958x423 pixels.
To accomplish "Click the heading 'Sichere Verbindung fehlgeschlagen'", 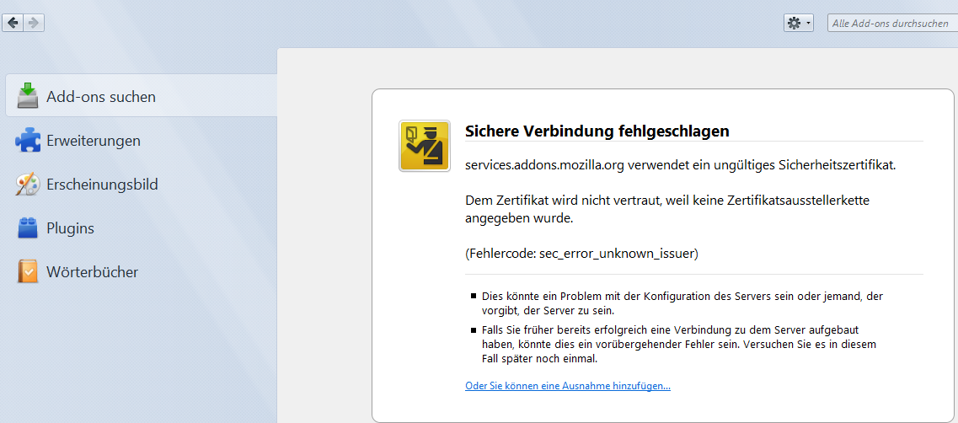I will pyautogui.click(x=597, y=131).
